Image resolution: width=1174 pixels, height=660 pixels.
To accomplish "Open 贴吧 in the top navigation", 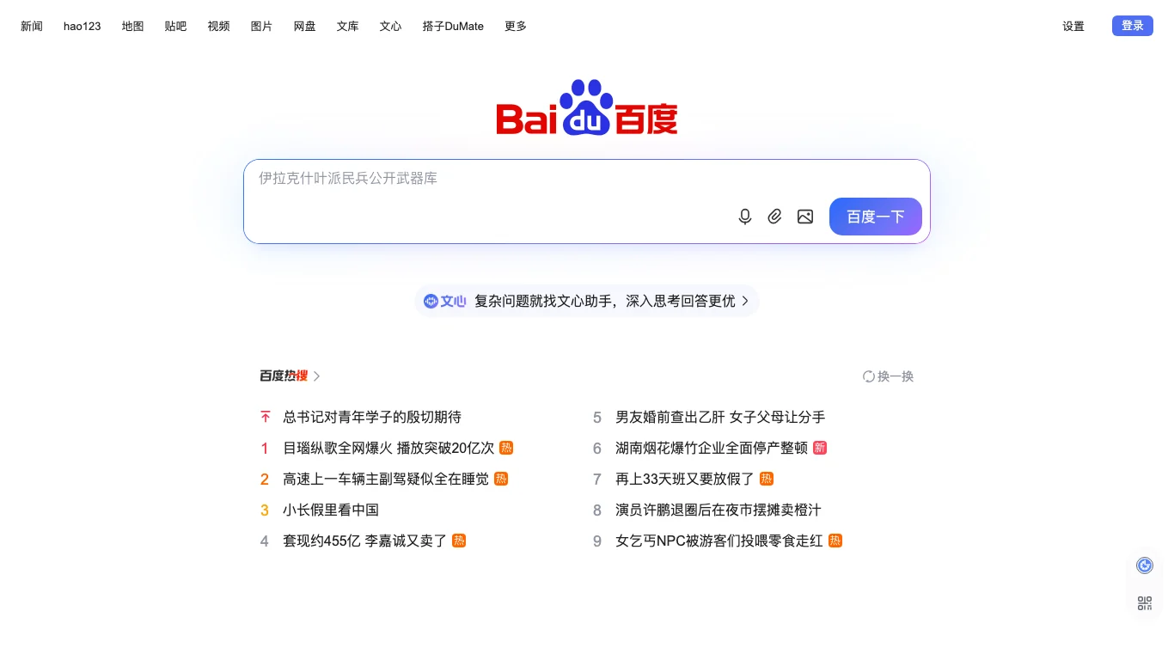I will pyautogui.click(x=176, y=27).
